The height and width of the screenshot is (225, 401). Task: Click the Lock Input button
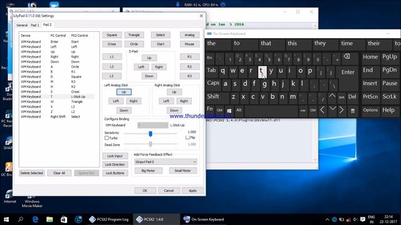point(115,156)
